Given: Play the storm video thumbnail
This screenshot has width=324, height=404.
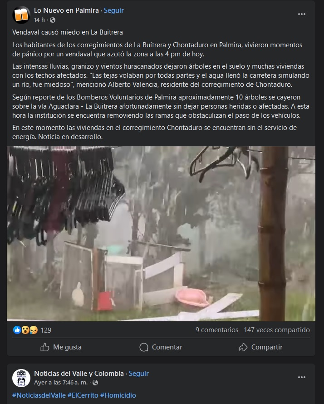Looking at the screenshot, I should pyautogui.click(x=161, y=234).
